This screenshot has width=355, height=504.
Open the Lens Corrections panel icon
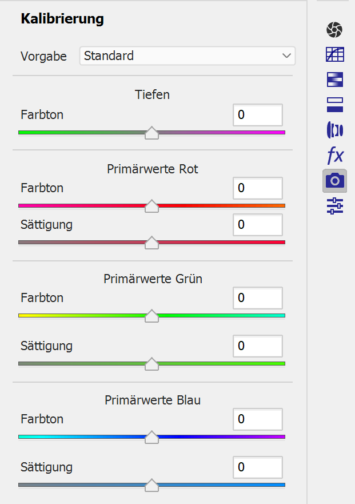pos(334,130)
